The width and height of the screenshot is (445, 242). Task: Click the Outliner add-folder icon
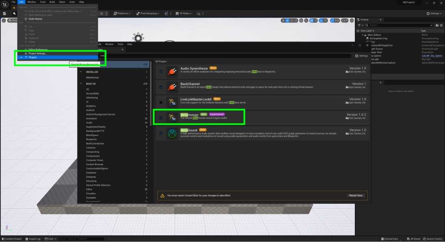point(437,25)
